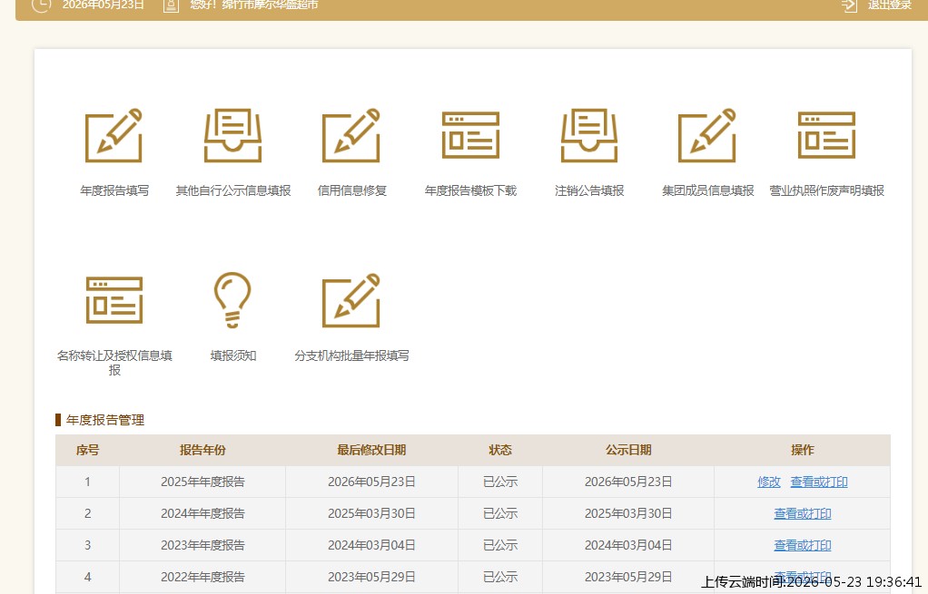This screenshot has width=928, height=594.
Task: Click the 年度报告填写 label
Action: [114, 190]
